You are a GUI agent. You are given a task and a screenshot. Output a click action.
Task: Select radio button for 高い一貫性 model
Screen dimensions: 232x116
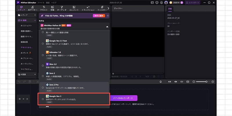coord(43,32)
